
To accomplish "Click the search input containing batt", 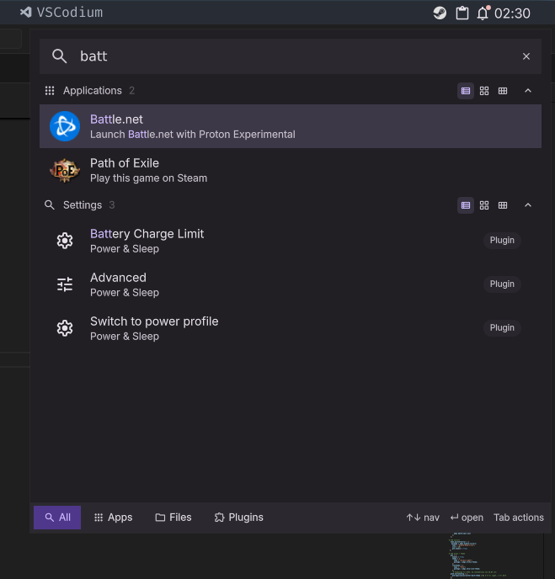I will pos(286,56).
